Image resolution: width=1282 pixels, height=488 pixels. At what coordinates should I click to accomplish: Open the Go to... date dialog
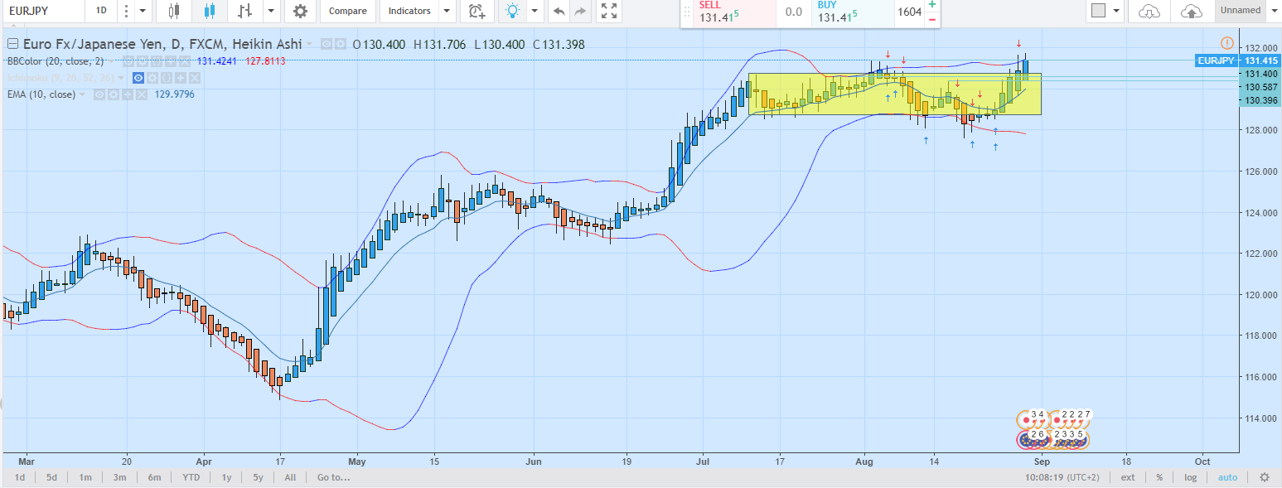coord(333,477)
